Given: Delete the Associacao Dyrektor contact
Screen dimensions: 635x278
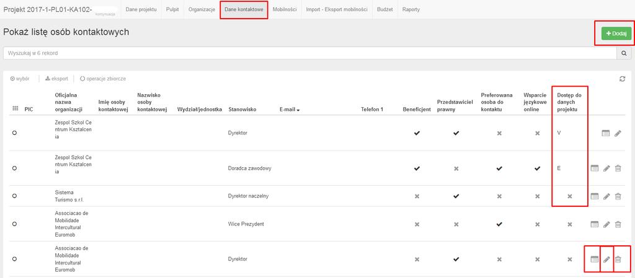Looking at the screenshot, I should click(618, 259).
